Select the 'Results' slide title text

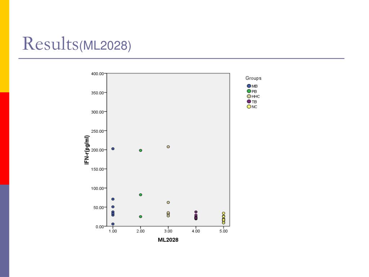(50, 44)
